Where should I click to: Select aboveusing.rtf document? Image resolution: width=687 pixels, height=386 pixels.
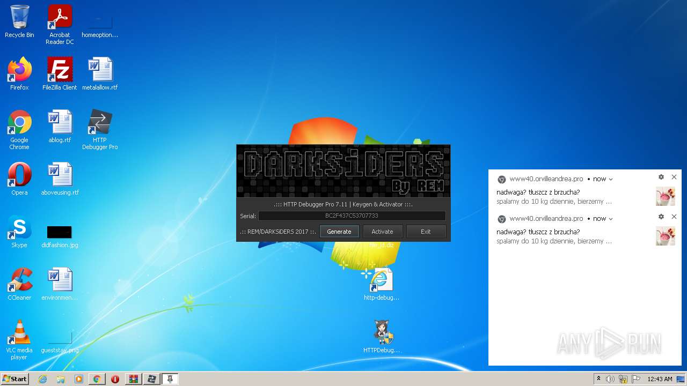click(x=60, y=179)
